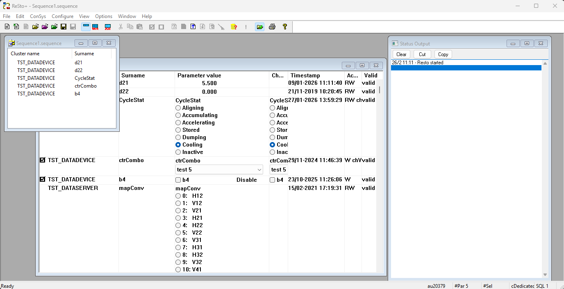The height and width of the screenshot is (289, 564).
Task: Click the new document toolbar icon
Action: pos(7,27)
